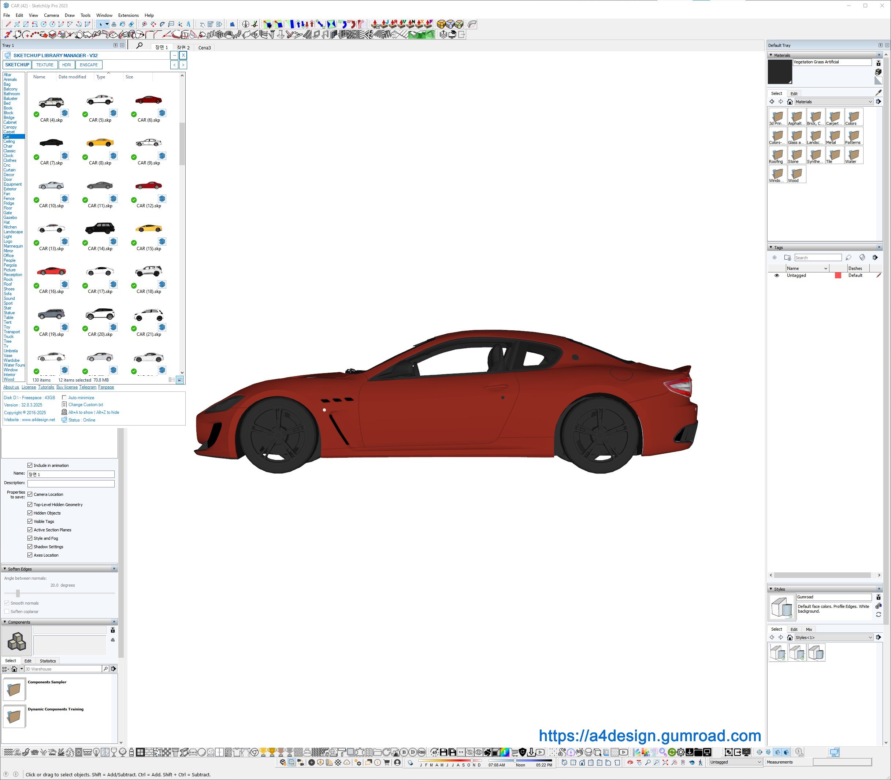Open the Styles<1> collection dropdown
Screen dimensions: 891x780
(870, 638)
